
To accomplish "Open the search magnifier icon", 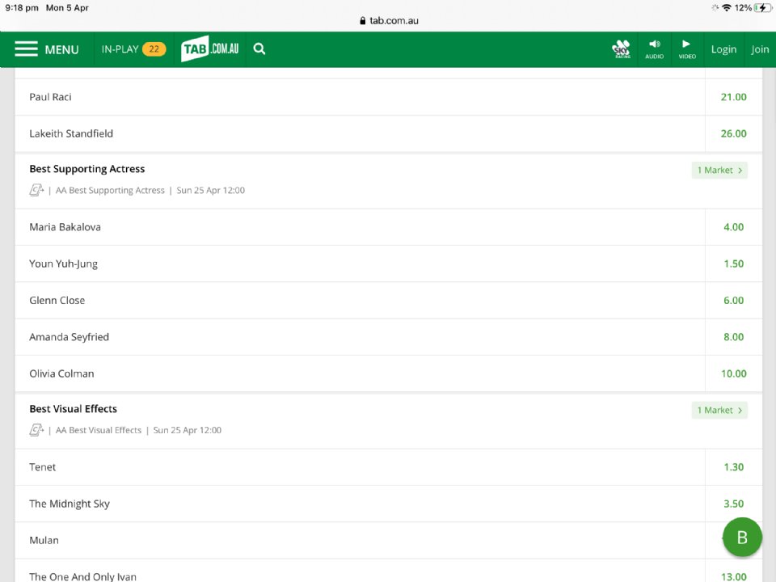I will point(259,49).
